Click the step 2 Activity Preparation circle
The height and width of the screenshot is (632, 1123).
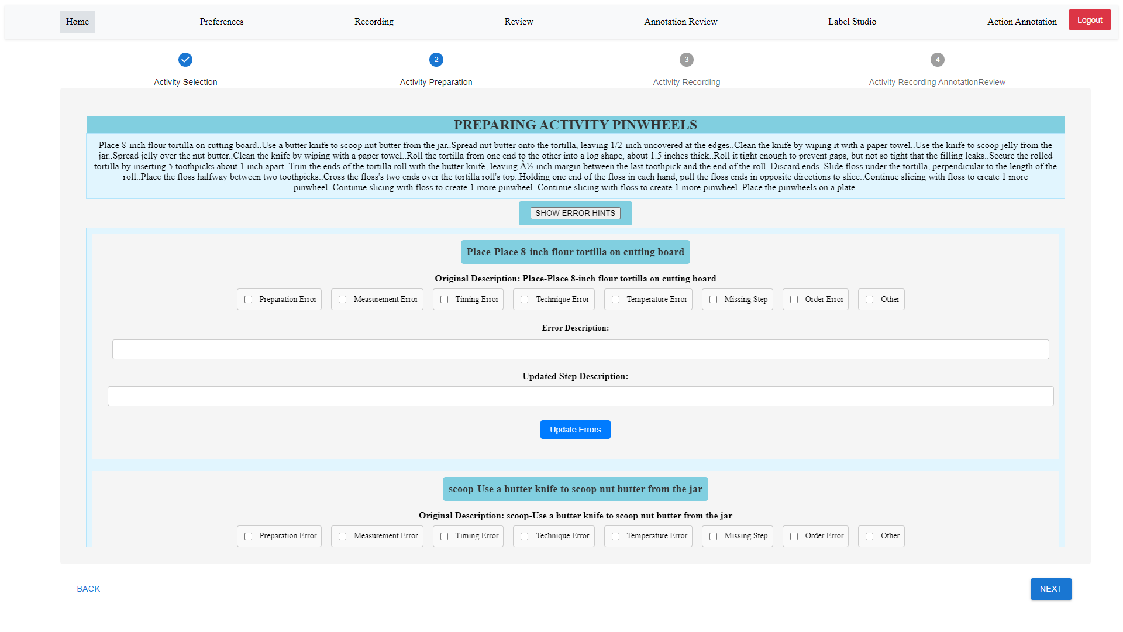tap(436, 60)
